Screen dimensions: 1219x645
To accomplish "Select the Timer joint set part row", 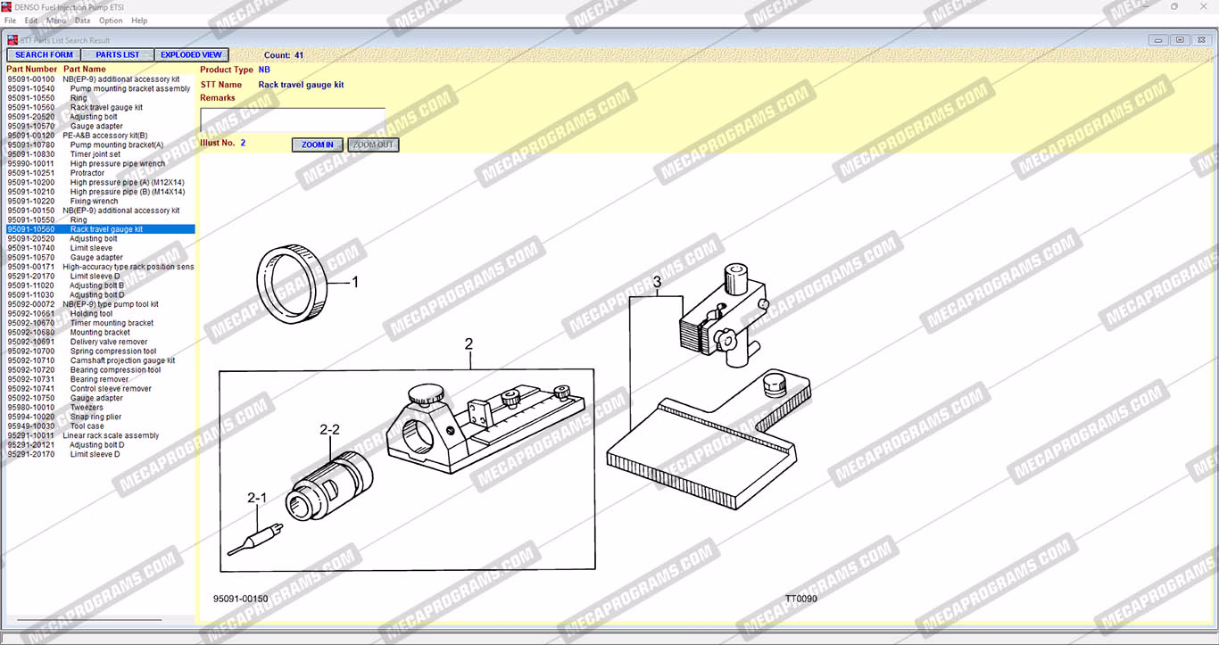I will pyautogui.click(x=95, y=154).
